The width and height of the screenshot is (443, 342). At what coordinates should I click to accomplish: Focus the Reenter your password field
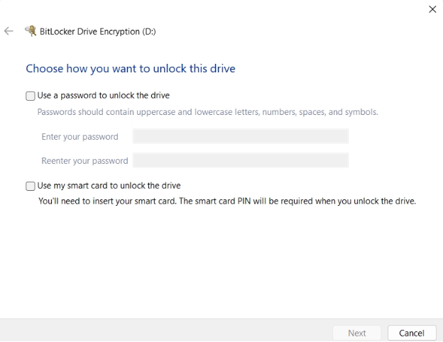pos(240,160)
